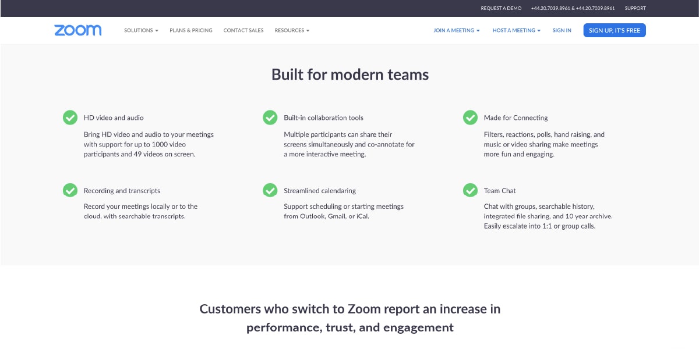Expand the Resources dropdown menu

[292, 30]
